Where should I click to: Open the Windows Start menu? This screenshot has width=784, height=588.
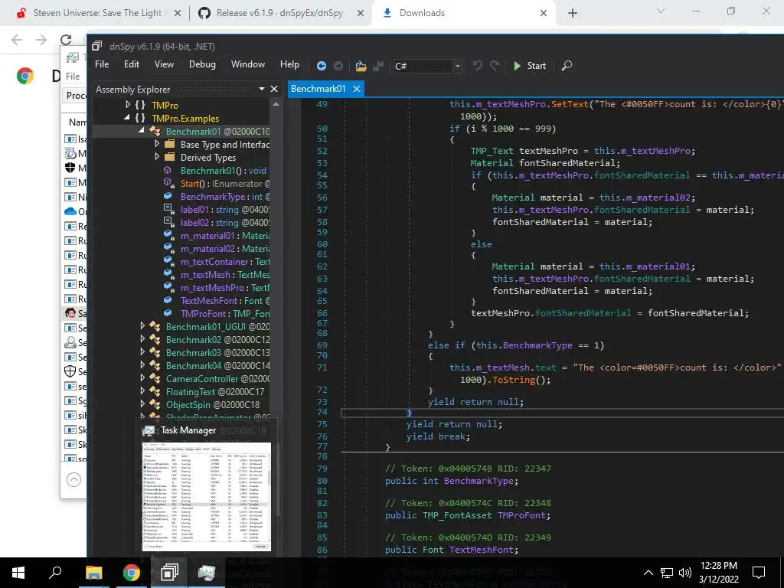click(18, 573)
